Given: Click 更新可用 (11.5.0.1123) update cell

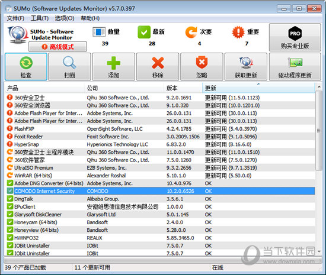Looking at the screenshot, I should coord(232,98).
